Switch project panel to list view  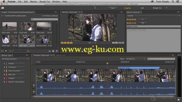click(2, 51)
